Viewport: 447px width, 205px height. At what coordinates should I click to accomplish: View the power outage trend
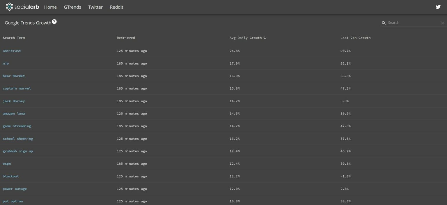15,188
